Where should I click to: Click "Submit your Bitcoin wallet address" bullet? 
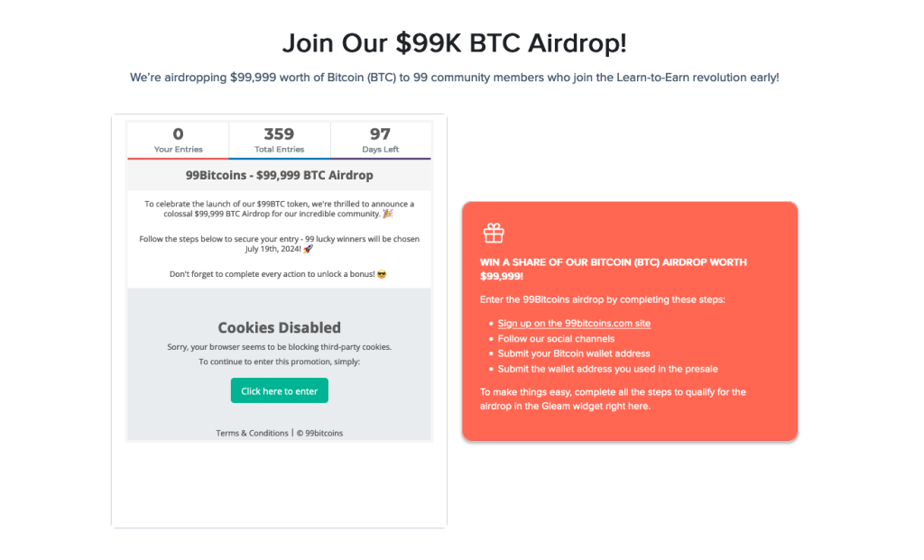574,353
